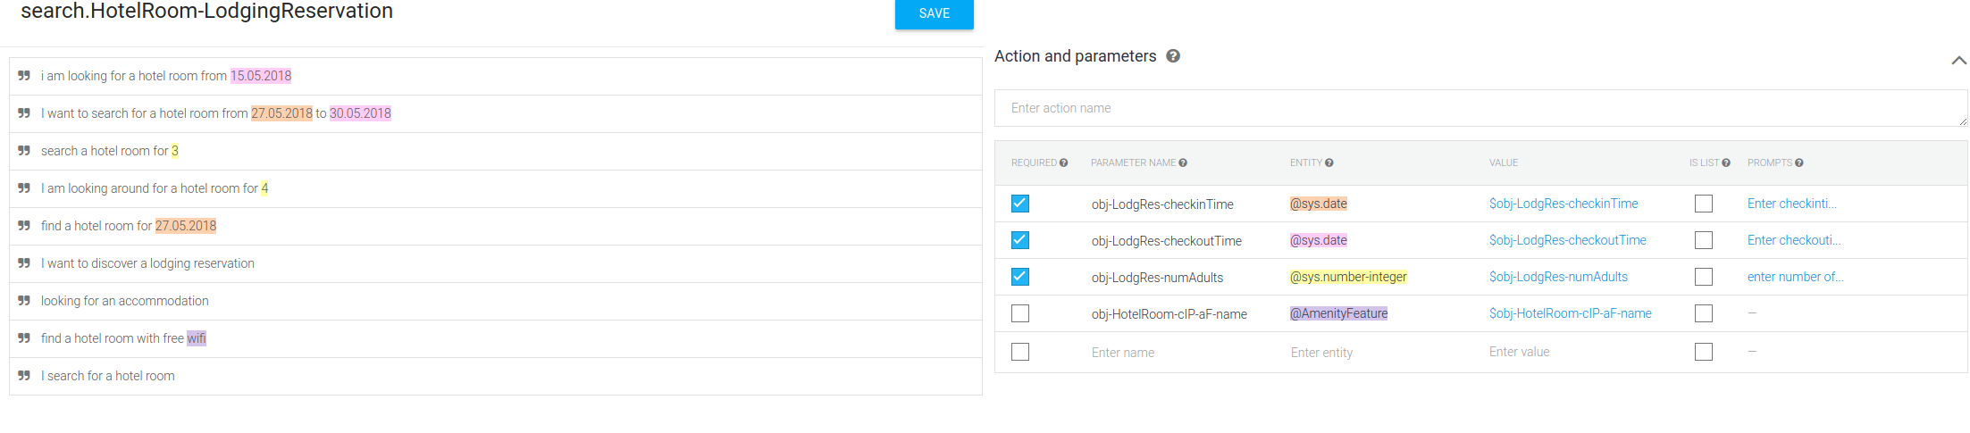Open the @AmenityFeature entity selector
This screenshot has width=1970, height=433.
1338,313
